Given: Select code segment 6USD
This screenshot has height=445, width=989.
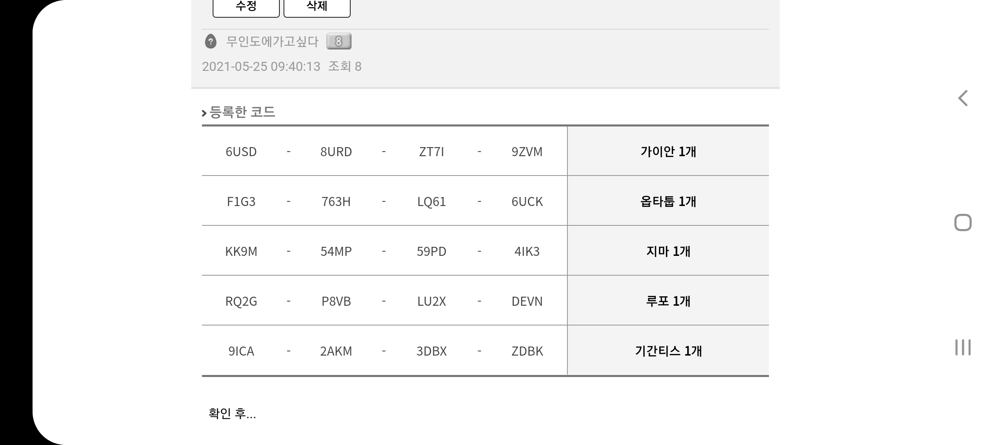Looking at the screenshot, I should tap(241, 152).
